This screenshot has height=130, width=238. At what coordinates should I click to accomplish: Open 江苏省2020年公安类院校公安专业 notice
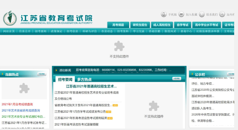(213, 93)
